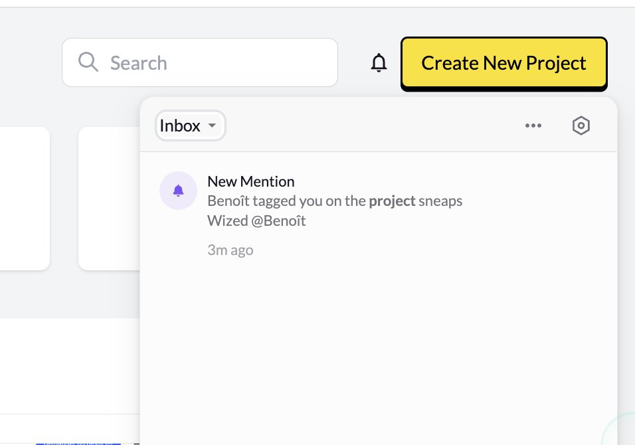Open notification settings hexagon icon

coord(581,126)
